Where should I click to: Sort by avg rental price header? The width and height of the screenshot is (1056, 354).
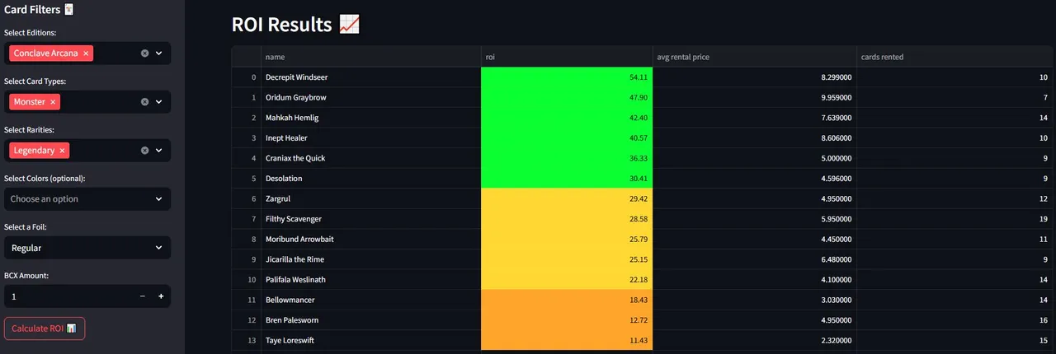click(754, 57)
